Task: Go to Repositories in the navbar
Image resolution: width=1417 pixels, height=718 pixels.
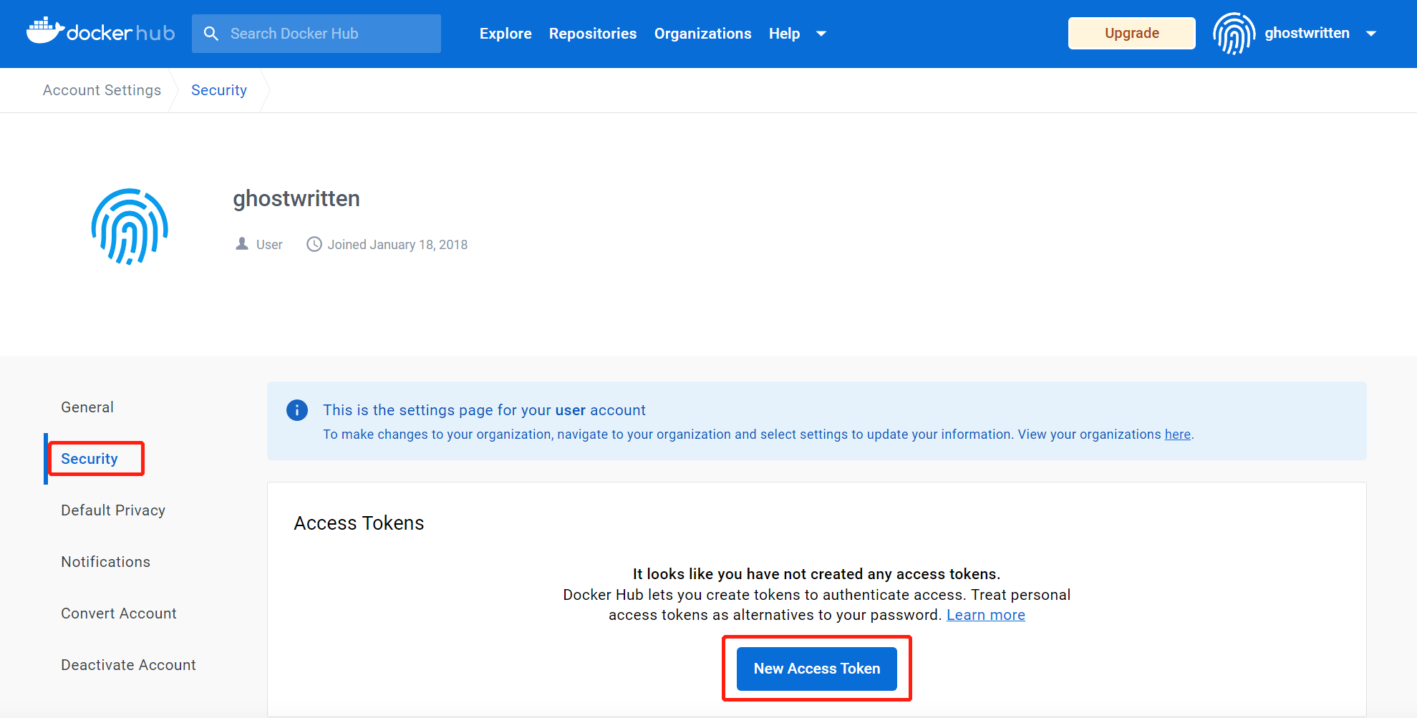Action: (x=593, y=34)
